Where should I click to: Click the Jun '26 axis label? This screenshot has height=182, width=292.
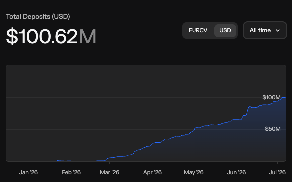click(x=236, y=172)
